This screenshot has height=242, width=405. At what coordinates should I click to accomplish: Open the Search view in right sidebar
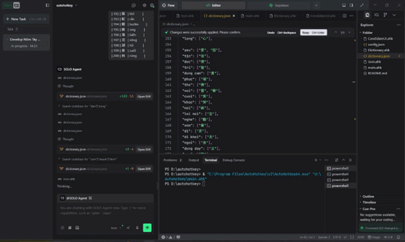click(376, 15)
